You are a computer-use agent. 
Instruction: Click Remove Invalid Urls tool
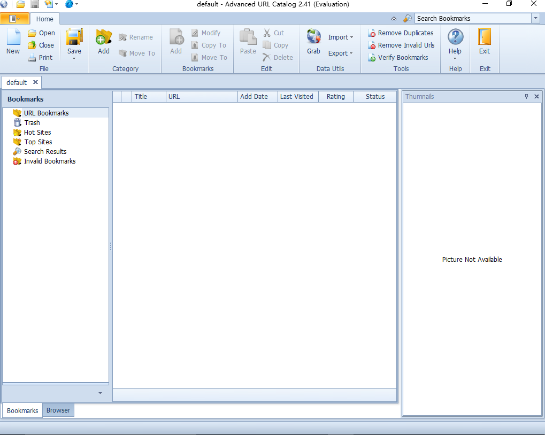pyautogui.click(x=402, y=45)
